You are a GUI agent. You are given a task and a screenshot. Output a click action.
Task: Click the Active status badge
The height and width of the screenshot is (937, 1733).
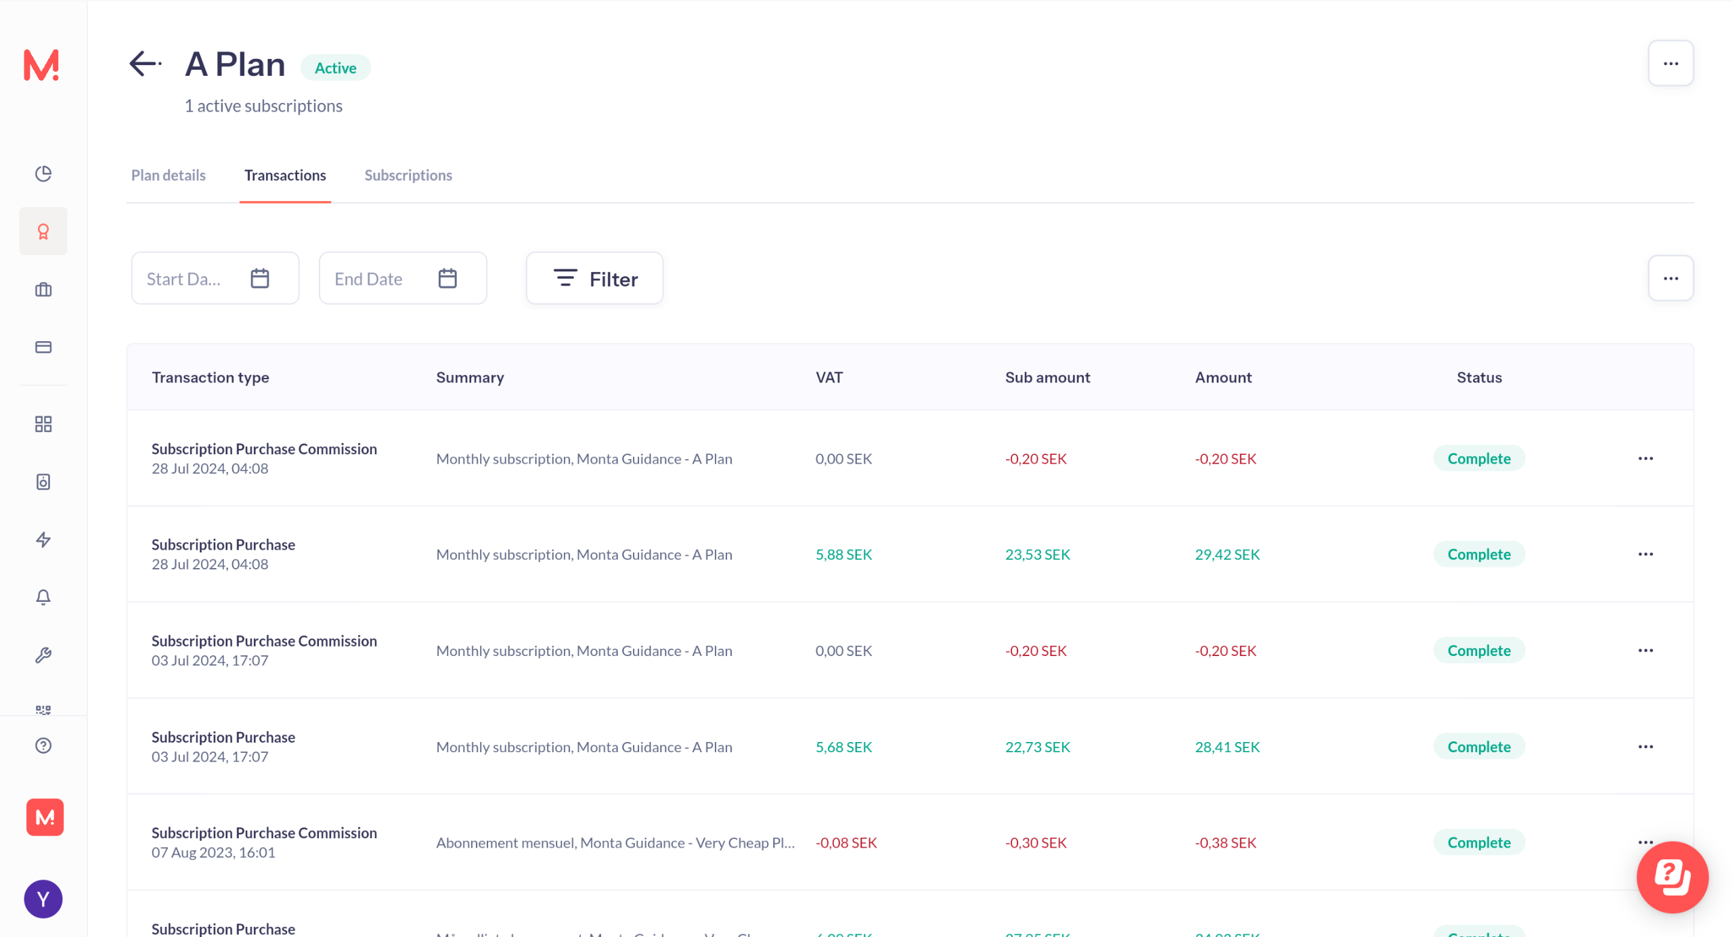[335, 68]
